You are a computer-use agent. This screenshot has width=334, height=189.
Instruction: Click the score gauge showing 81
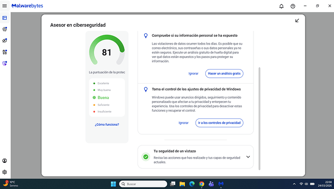coord(106,50)
